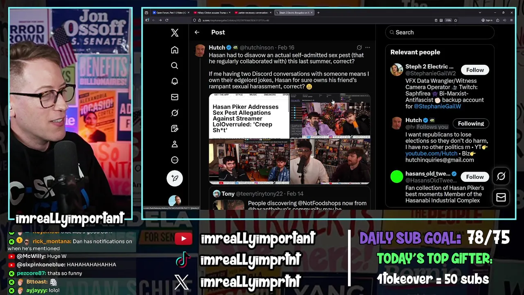
Task: Click hasans_old_twe green avatar
Action: point(397,177)
